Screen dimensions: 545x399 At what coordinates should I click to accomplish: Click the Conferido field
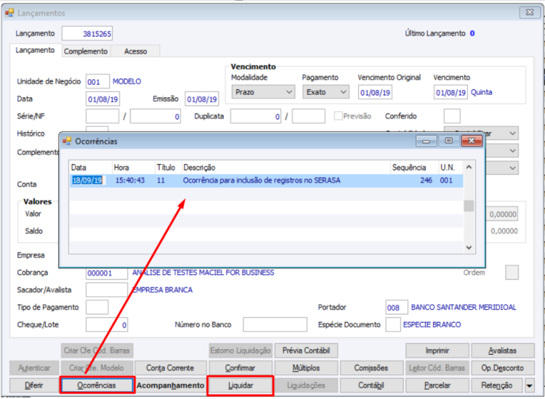pyautogui.click(x=452, y=116)
